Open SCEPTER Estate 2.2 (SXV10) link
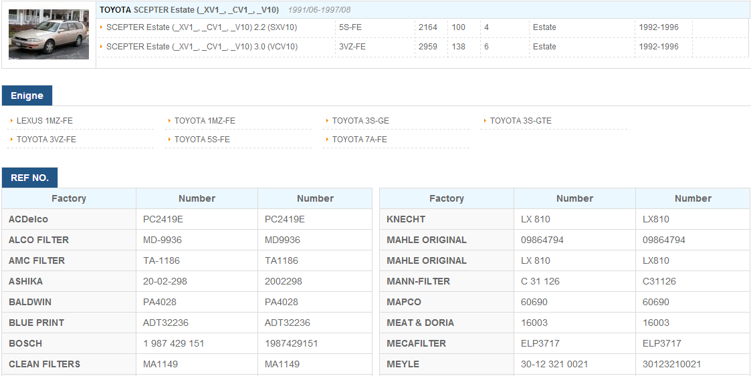Screen dimensions: 751x376 (202, 27)
